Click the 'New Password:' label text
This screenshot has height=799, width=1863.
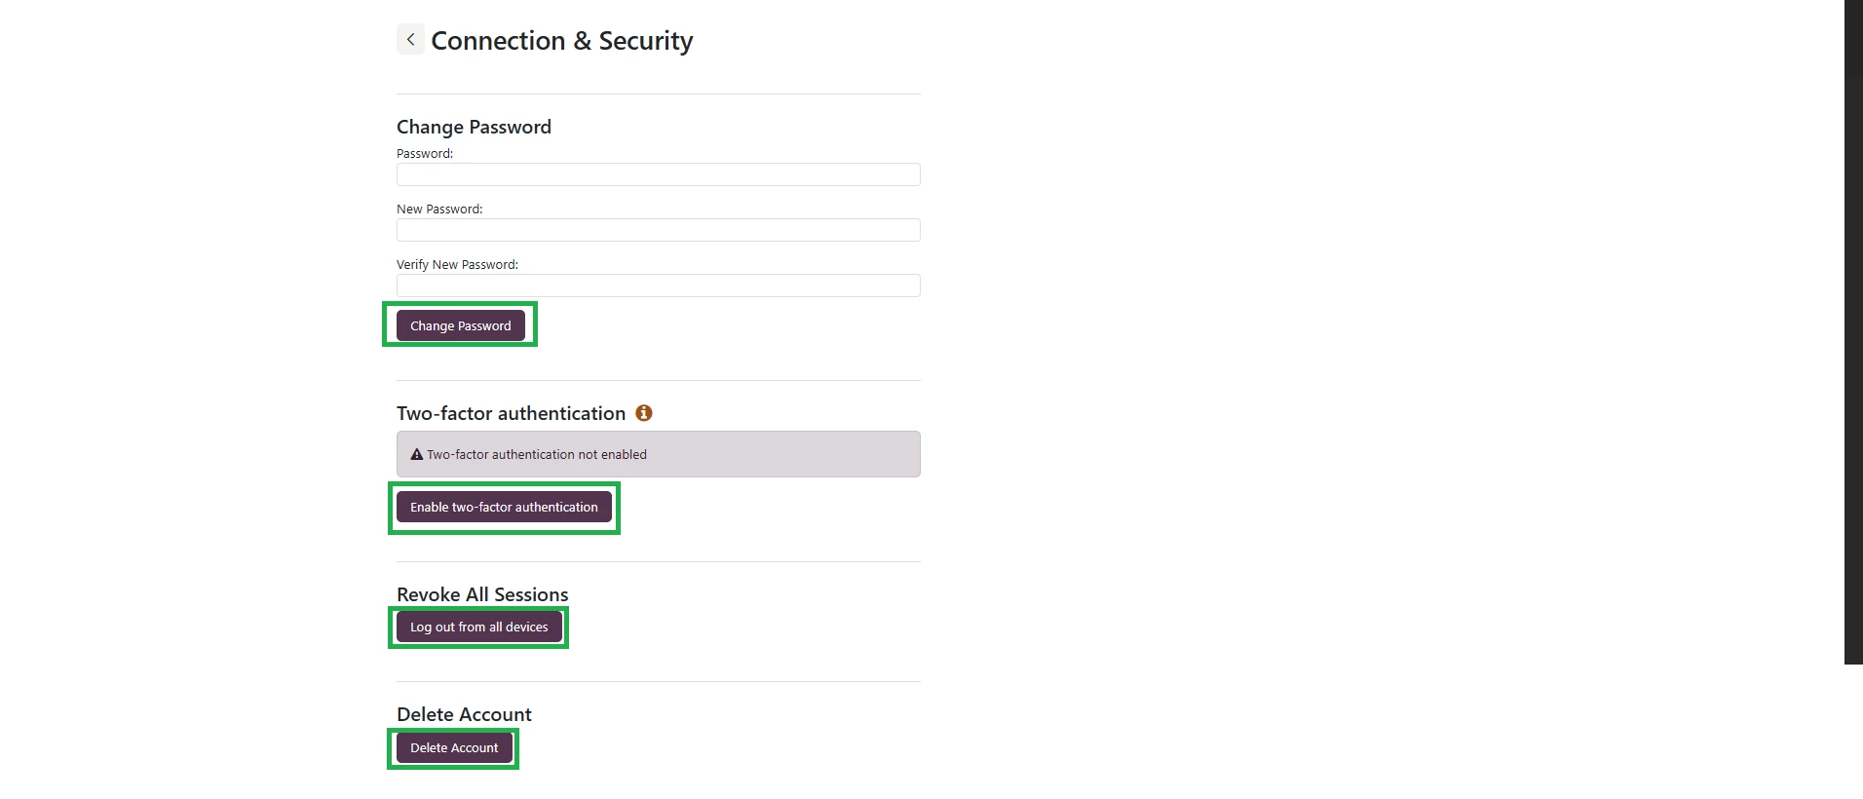[x=439, y=209]
